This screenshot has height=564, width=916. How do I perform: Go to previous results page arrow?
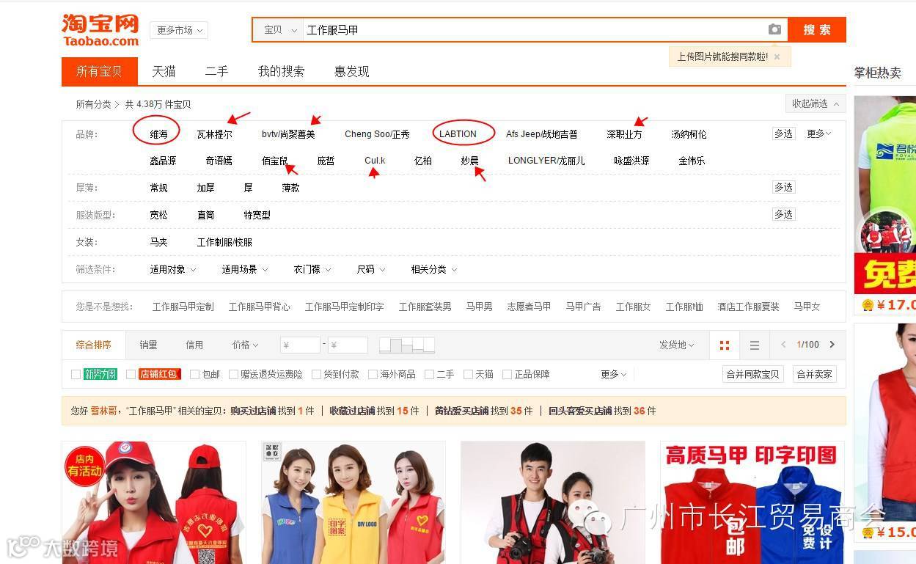coord(783,345)
